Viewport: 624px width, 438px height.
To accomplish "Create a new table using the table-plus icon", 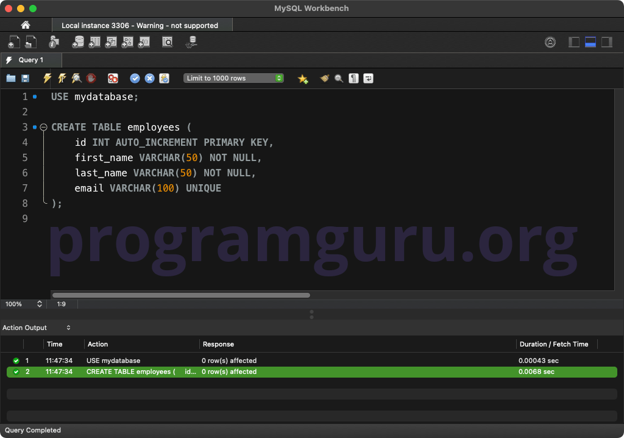I will point(94,42).
